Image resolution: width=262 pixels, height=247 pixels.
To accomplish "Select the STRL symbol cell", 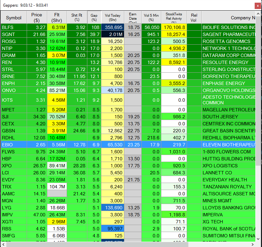I will point(14,69).
